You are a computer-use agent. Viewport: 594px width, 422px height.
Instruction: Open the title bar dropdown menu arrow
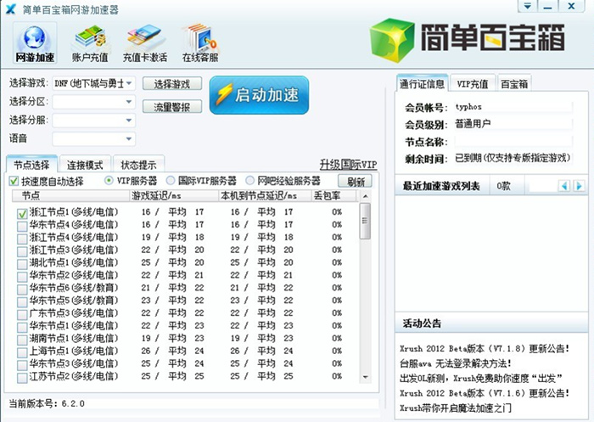(527, 6)
